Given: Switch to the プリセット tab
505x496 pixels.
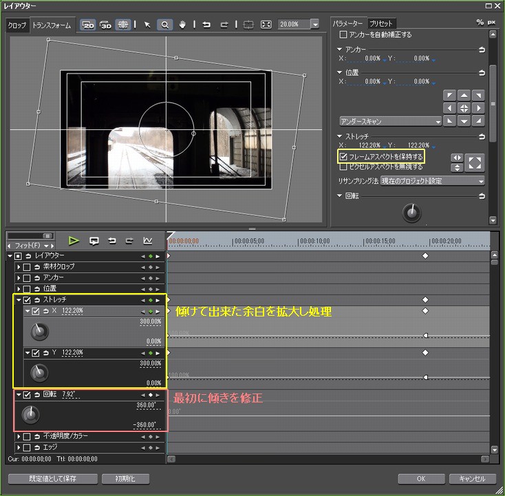Looking at the screenshot, I should click(x=381, y=23).
